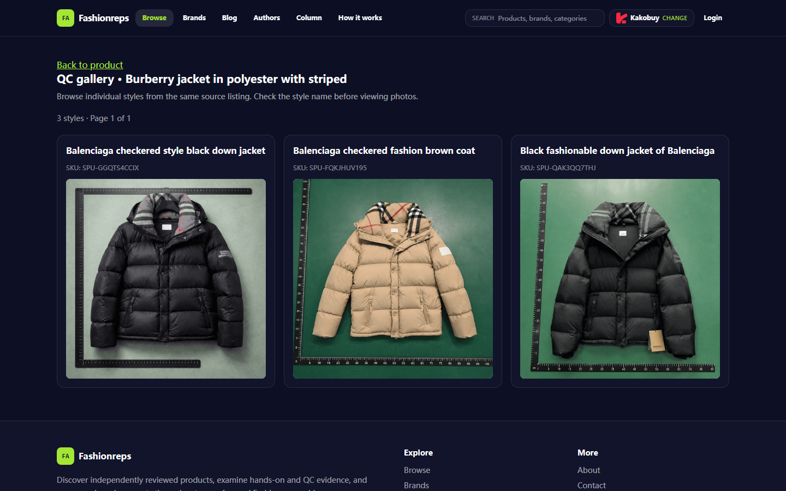Open the Contact footer link
Screen dimensions: 786x491
pyautogui.click(x=592, y=486)
